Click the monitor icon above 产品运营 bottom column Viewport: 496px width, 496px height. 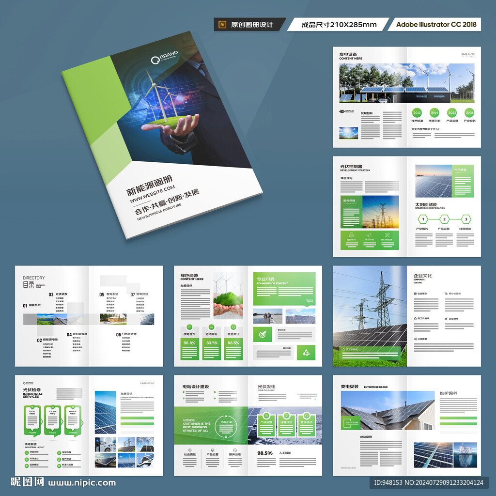tap(212, 450)
